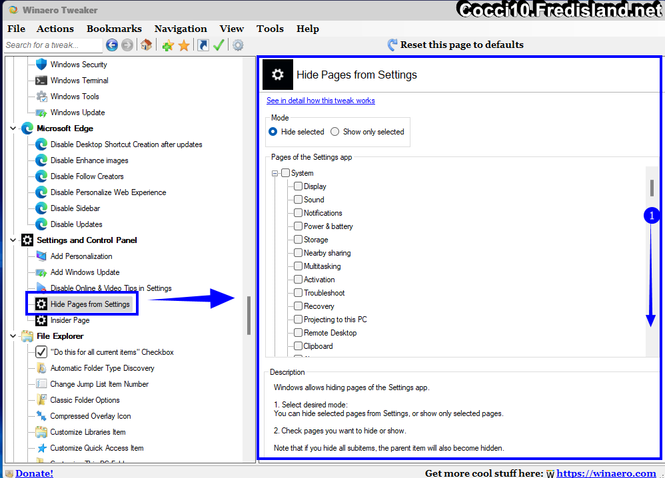Click the Insider Page gear icon
The height and width of the screenshot is (478, 665).
[41, 320]
